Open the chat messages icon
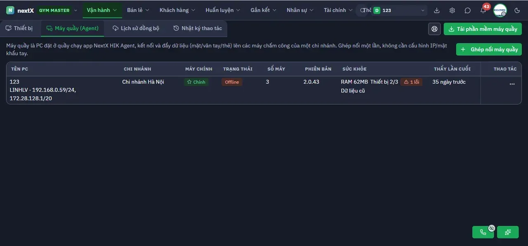The image size is (528, 246). [467, 10]
